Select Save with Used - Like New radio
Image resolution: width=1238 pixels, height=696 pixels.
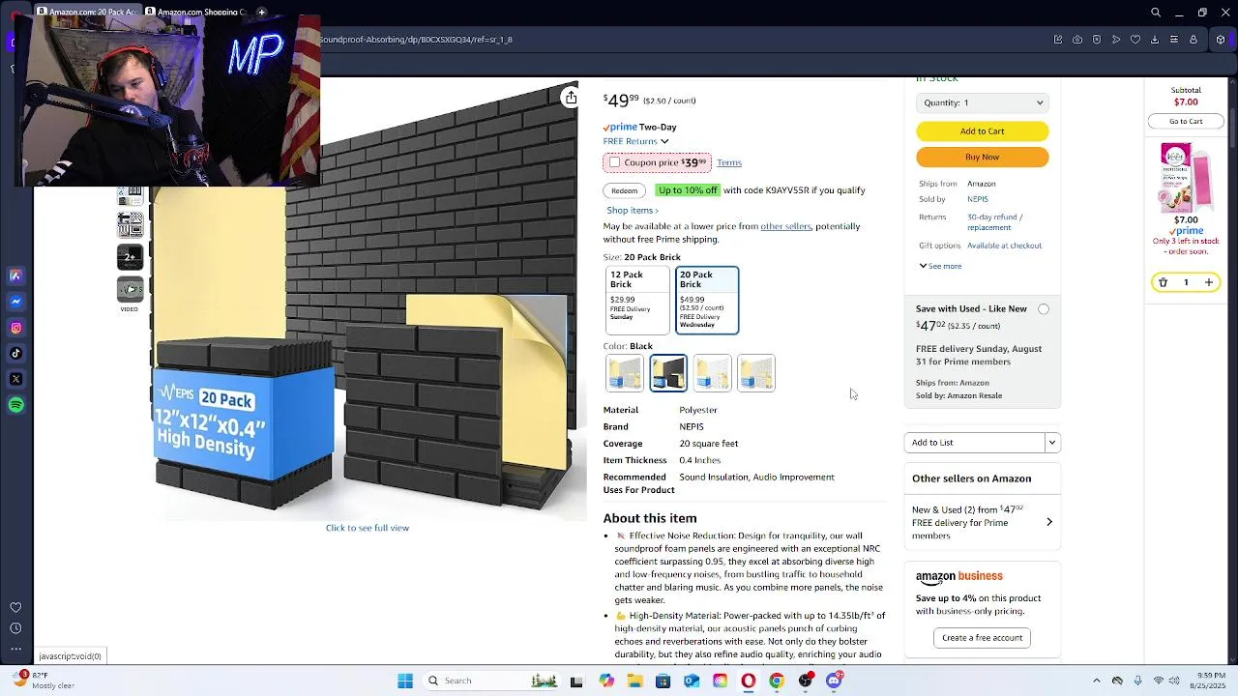pyautogui.click(x=1044, y=309)
